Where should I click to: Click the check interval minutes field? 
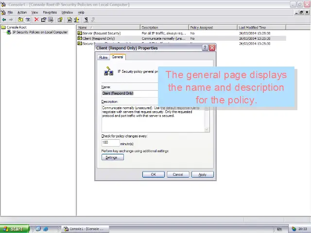110,143
